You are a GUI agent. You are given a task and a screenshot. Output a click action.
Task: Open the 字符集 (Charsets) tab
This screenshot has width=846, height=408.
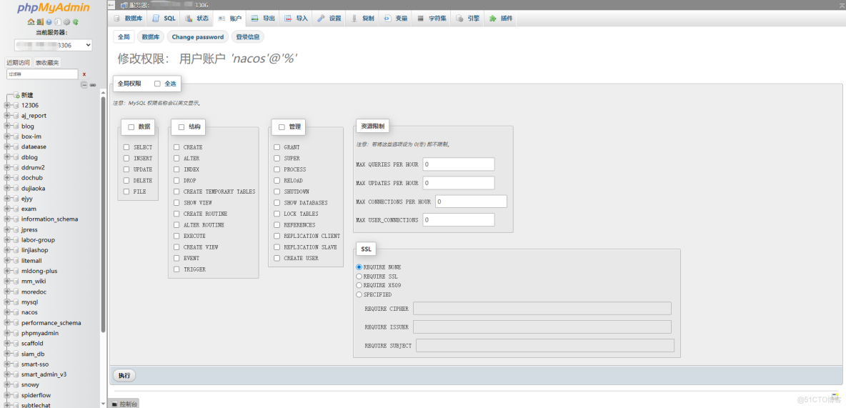click(432, 19)
